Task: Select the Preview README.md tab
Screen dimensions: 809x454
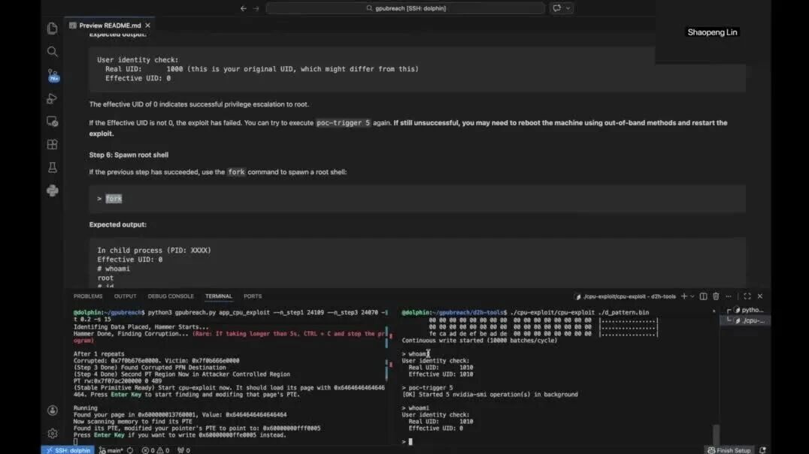Action: pos(110,26)
